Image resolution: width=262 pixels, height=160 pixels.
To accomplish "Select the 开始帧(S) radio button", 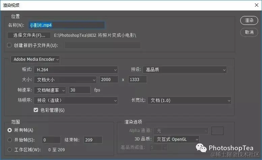I will coord(10,140).
